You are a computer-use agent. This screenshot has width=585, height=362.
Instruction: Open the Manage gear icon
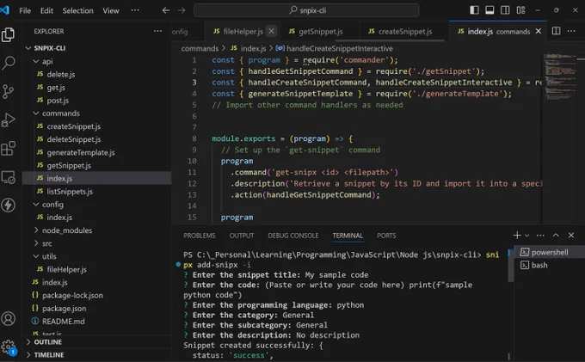9,347
